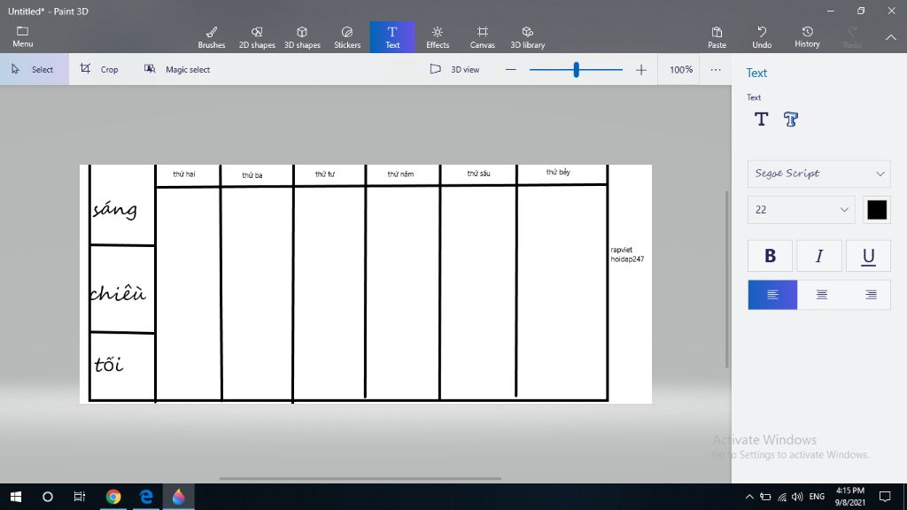The image size is (907, 510).
Task: Open the volume control icon
Action: (797, 497)
